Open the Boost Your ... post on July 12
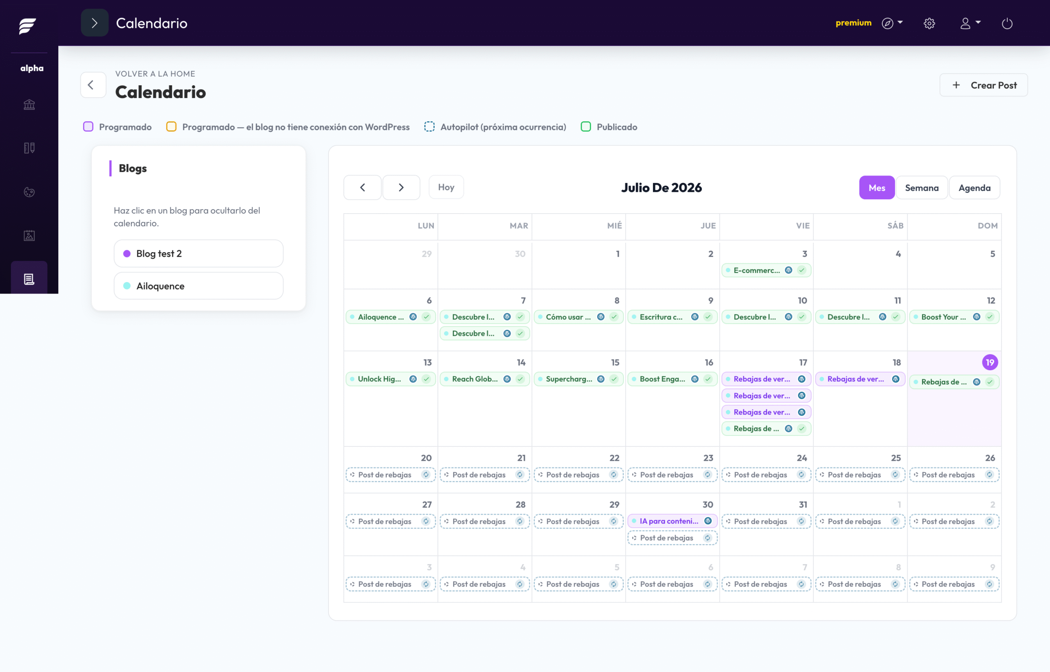This screenshot has height=672, width=1050. coord(954,317)
